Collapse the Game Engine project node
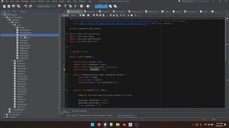 coord(2,15)
